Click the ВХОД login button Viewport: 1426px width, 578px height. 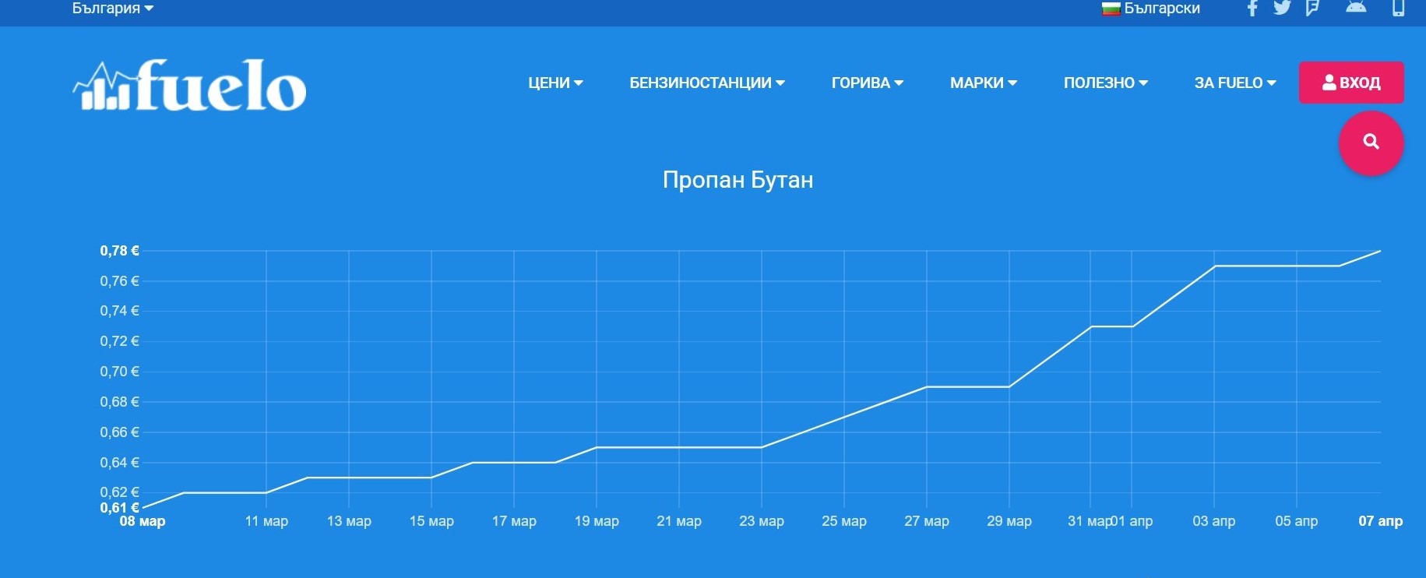click(x=1350, y=83)
